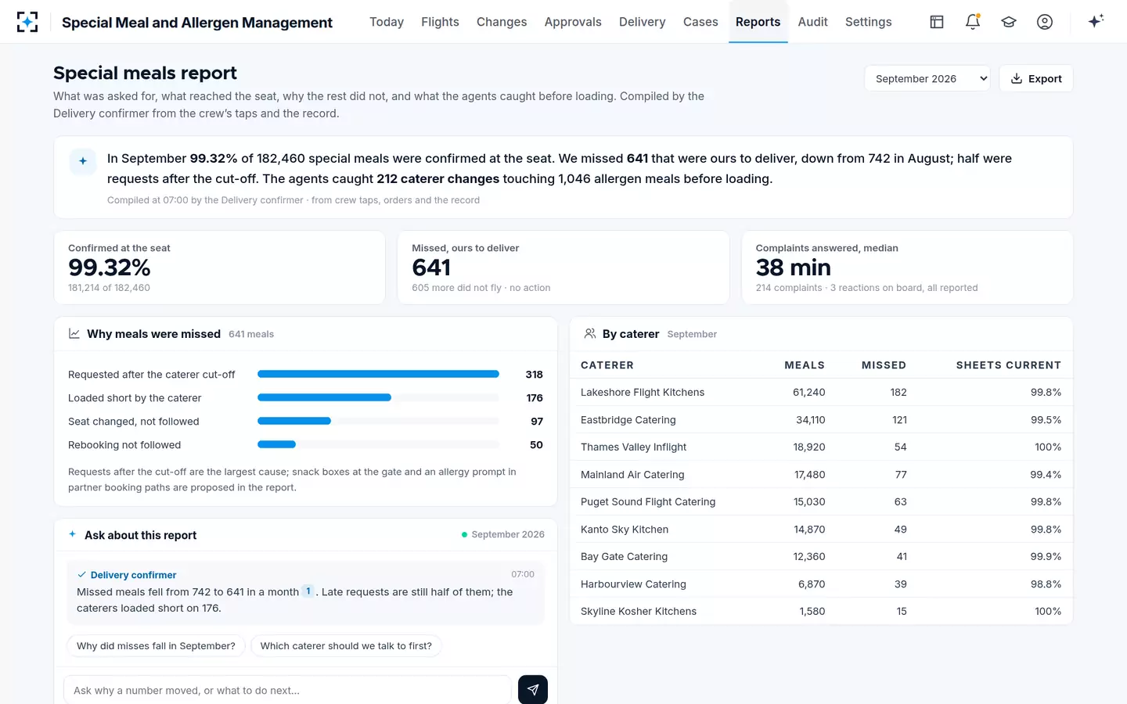Click the Confirmed at the seat 99.32% value
The height and width of the screenshot is (704, 1127).
(110, 268)
